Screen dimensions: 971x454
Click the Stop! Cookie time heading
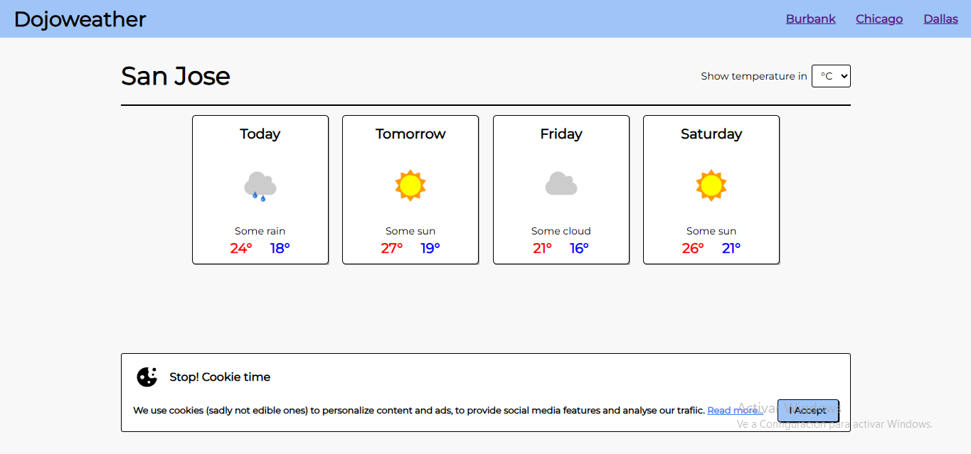[x=220, y=377]
